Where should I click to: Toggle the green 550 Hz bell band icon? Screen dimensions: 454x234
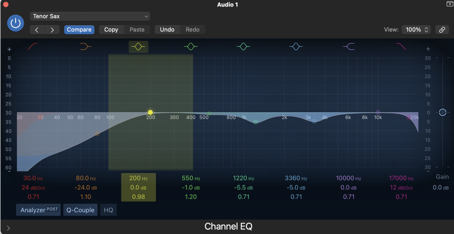[191, 47]
